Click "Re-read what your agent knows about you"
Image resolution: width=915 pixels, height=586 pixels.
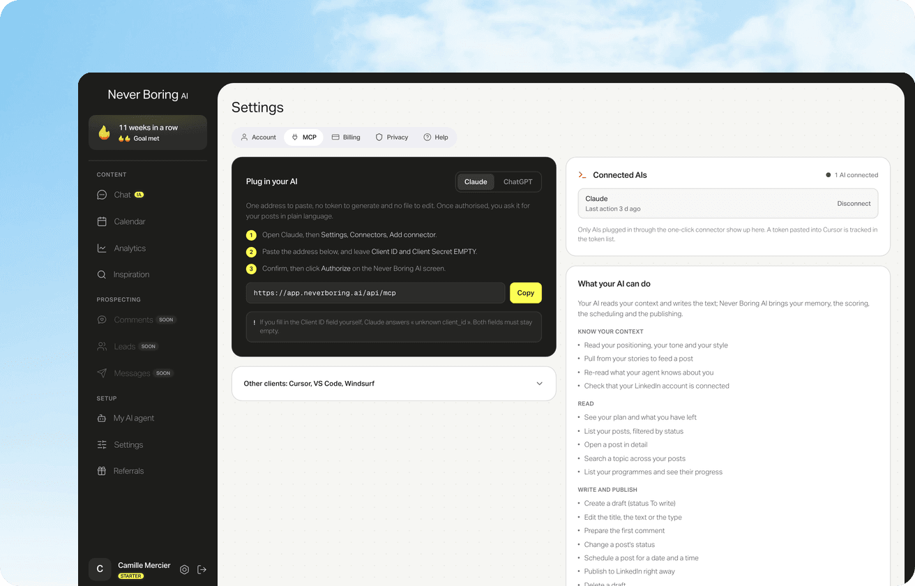pyautogui.click(x=649, y=373)
